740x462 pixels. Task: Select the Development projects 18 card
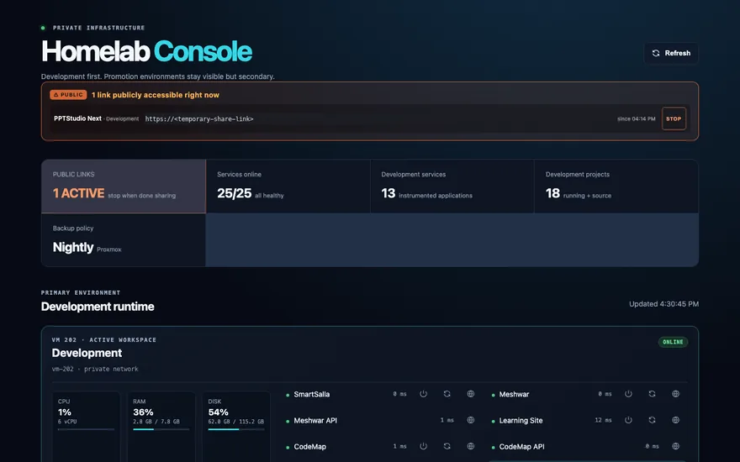616,186
